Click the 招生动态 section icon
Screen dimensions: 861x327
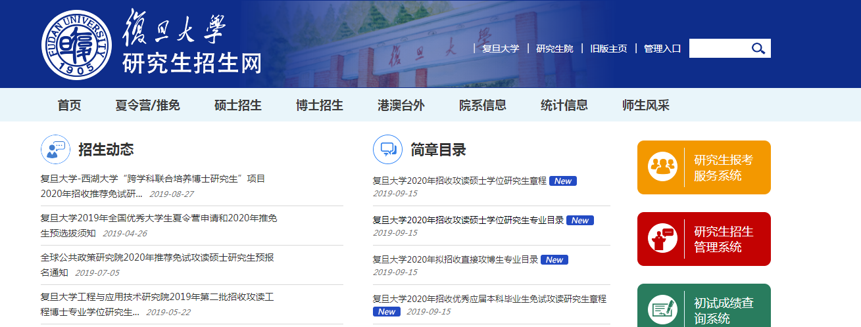point(55,150)
